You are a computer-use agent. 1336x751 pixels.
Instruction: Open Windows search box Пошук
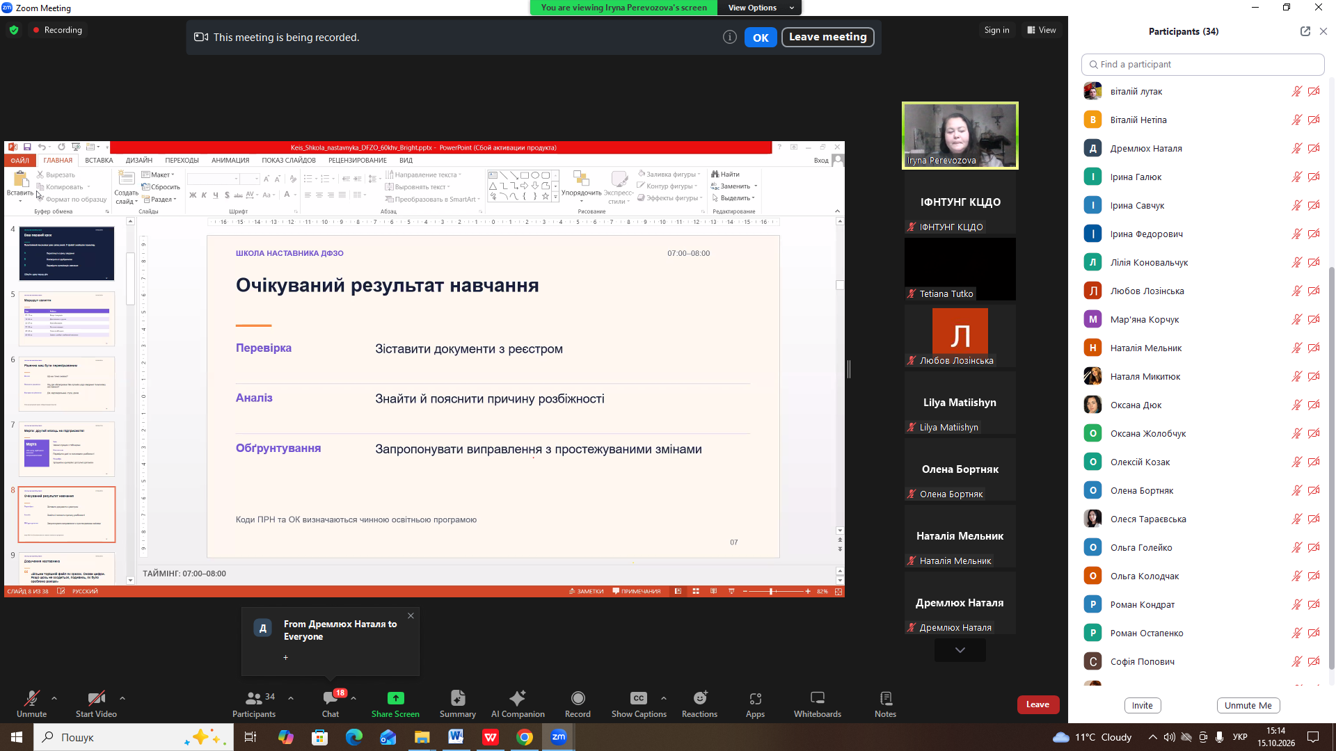(134, 737)
